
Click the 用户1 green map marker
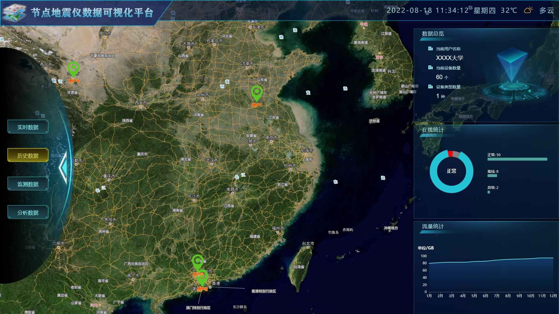click(x=257, y=94)
